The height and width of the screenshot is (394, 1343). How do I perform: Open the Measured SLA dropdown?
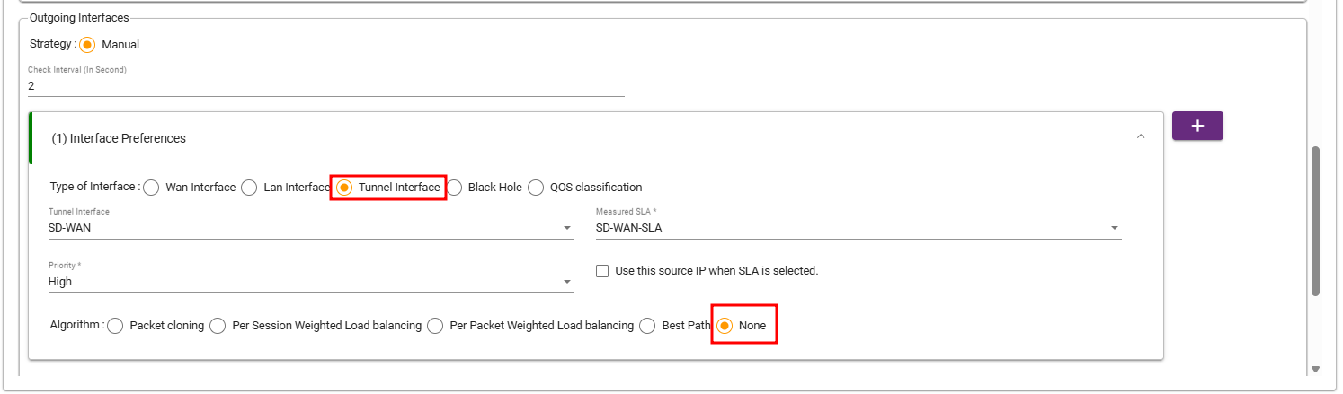click(858, 228)
